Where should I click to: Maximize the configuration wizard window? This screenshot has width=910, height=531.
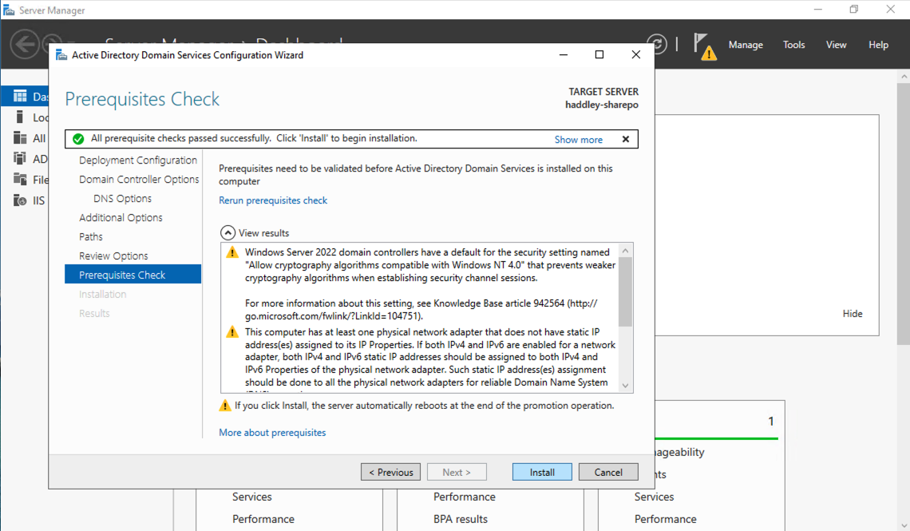point(599,54)
